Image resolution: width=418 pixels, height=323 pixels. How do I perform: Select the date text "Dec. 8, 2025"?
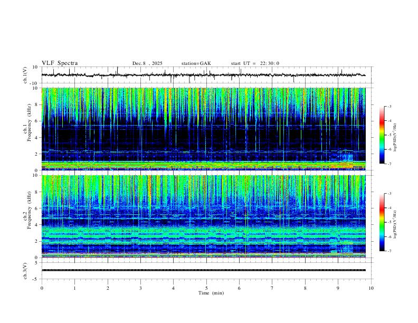(x=147, y=63)
